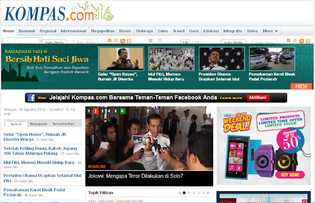Select the Terkomentari news tab

click(63, 124)
